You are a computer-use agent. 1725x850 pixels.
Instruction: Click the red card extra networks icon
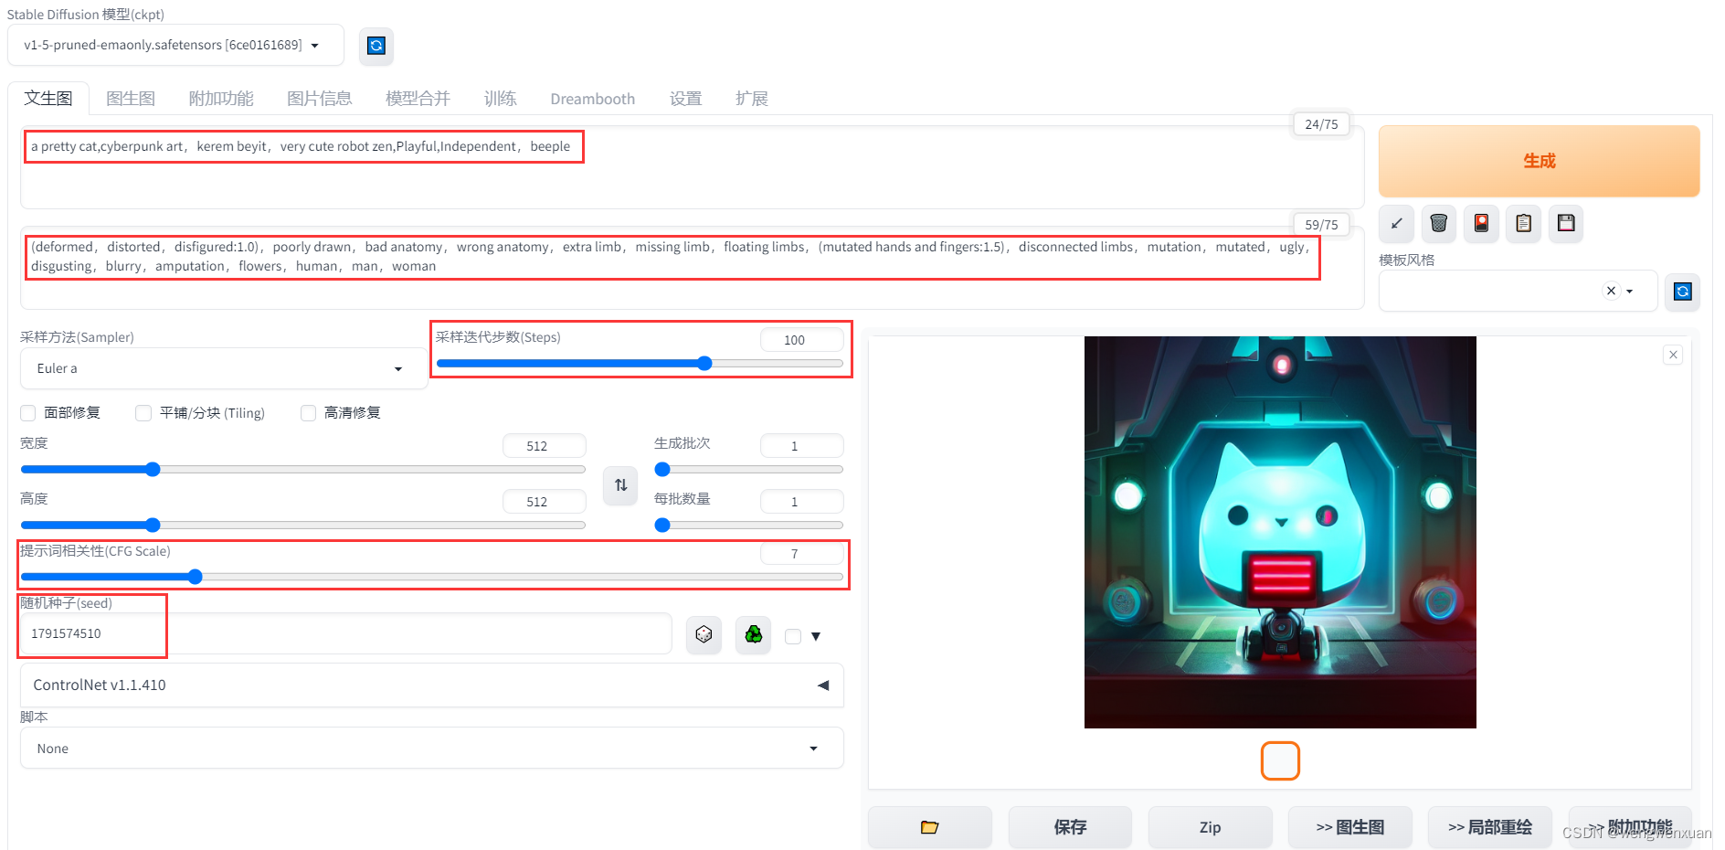pos(1481,223)
